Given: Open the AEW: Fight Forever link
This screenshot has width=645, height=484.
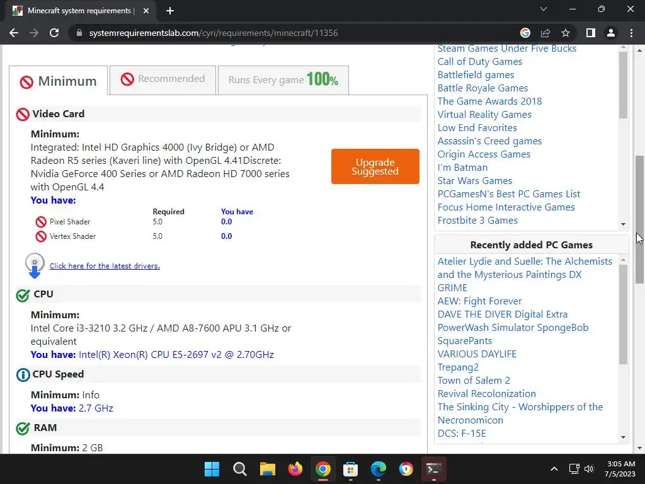Looking at the screenshot, I should (x=479, y=301).
